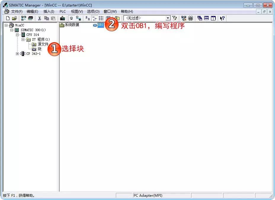Image resolution: width=275 pixels, height=200 pixels.
Task: Select the S7 程序(1) folder
Action: pyautogui.click(x=41, y=39)
